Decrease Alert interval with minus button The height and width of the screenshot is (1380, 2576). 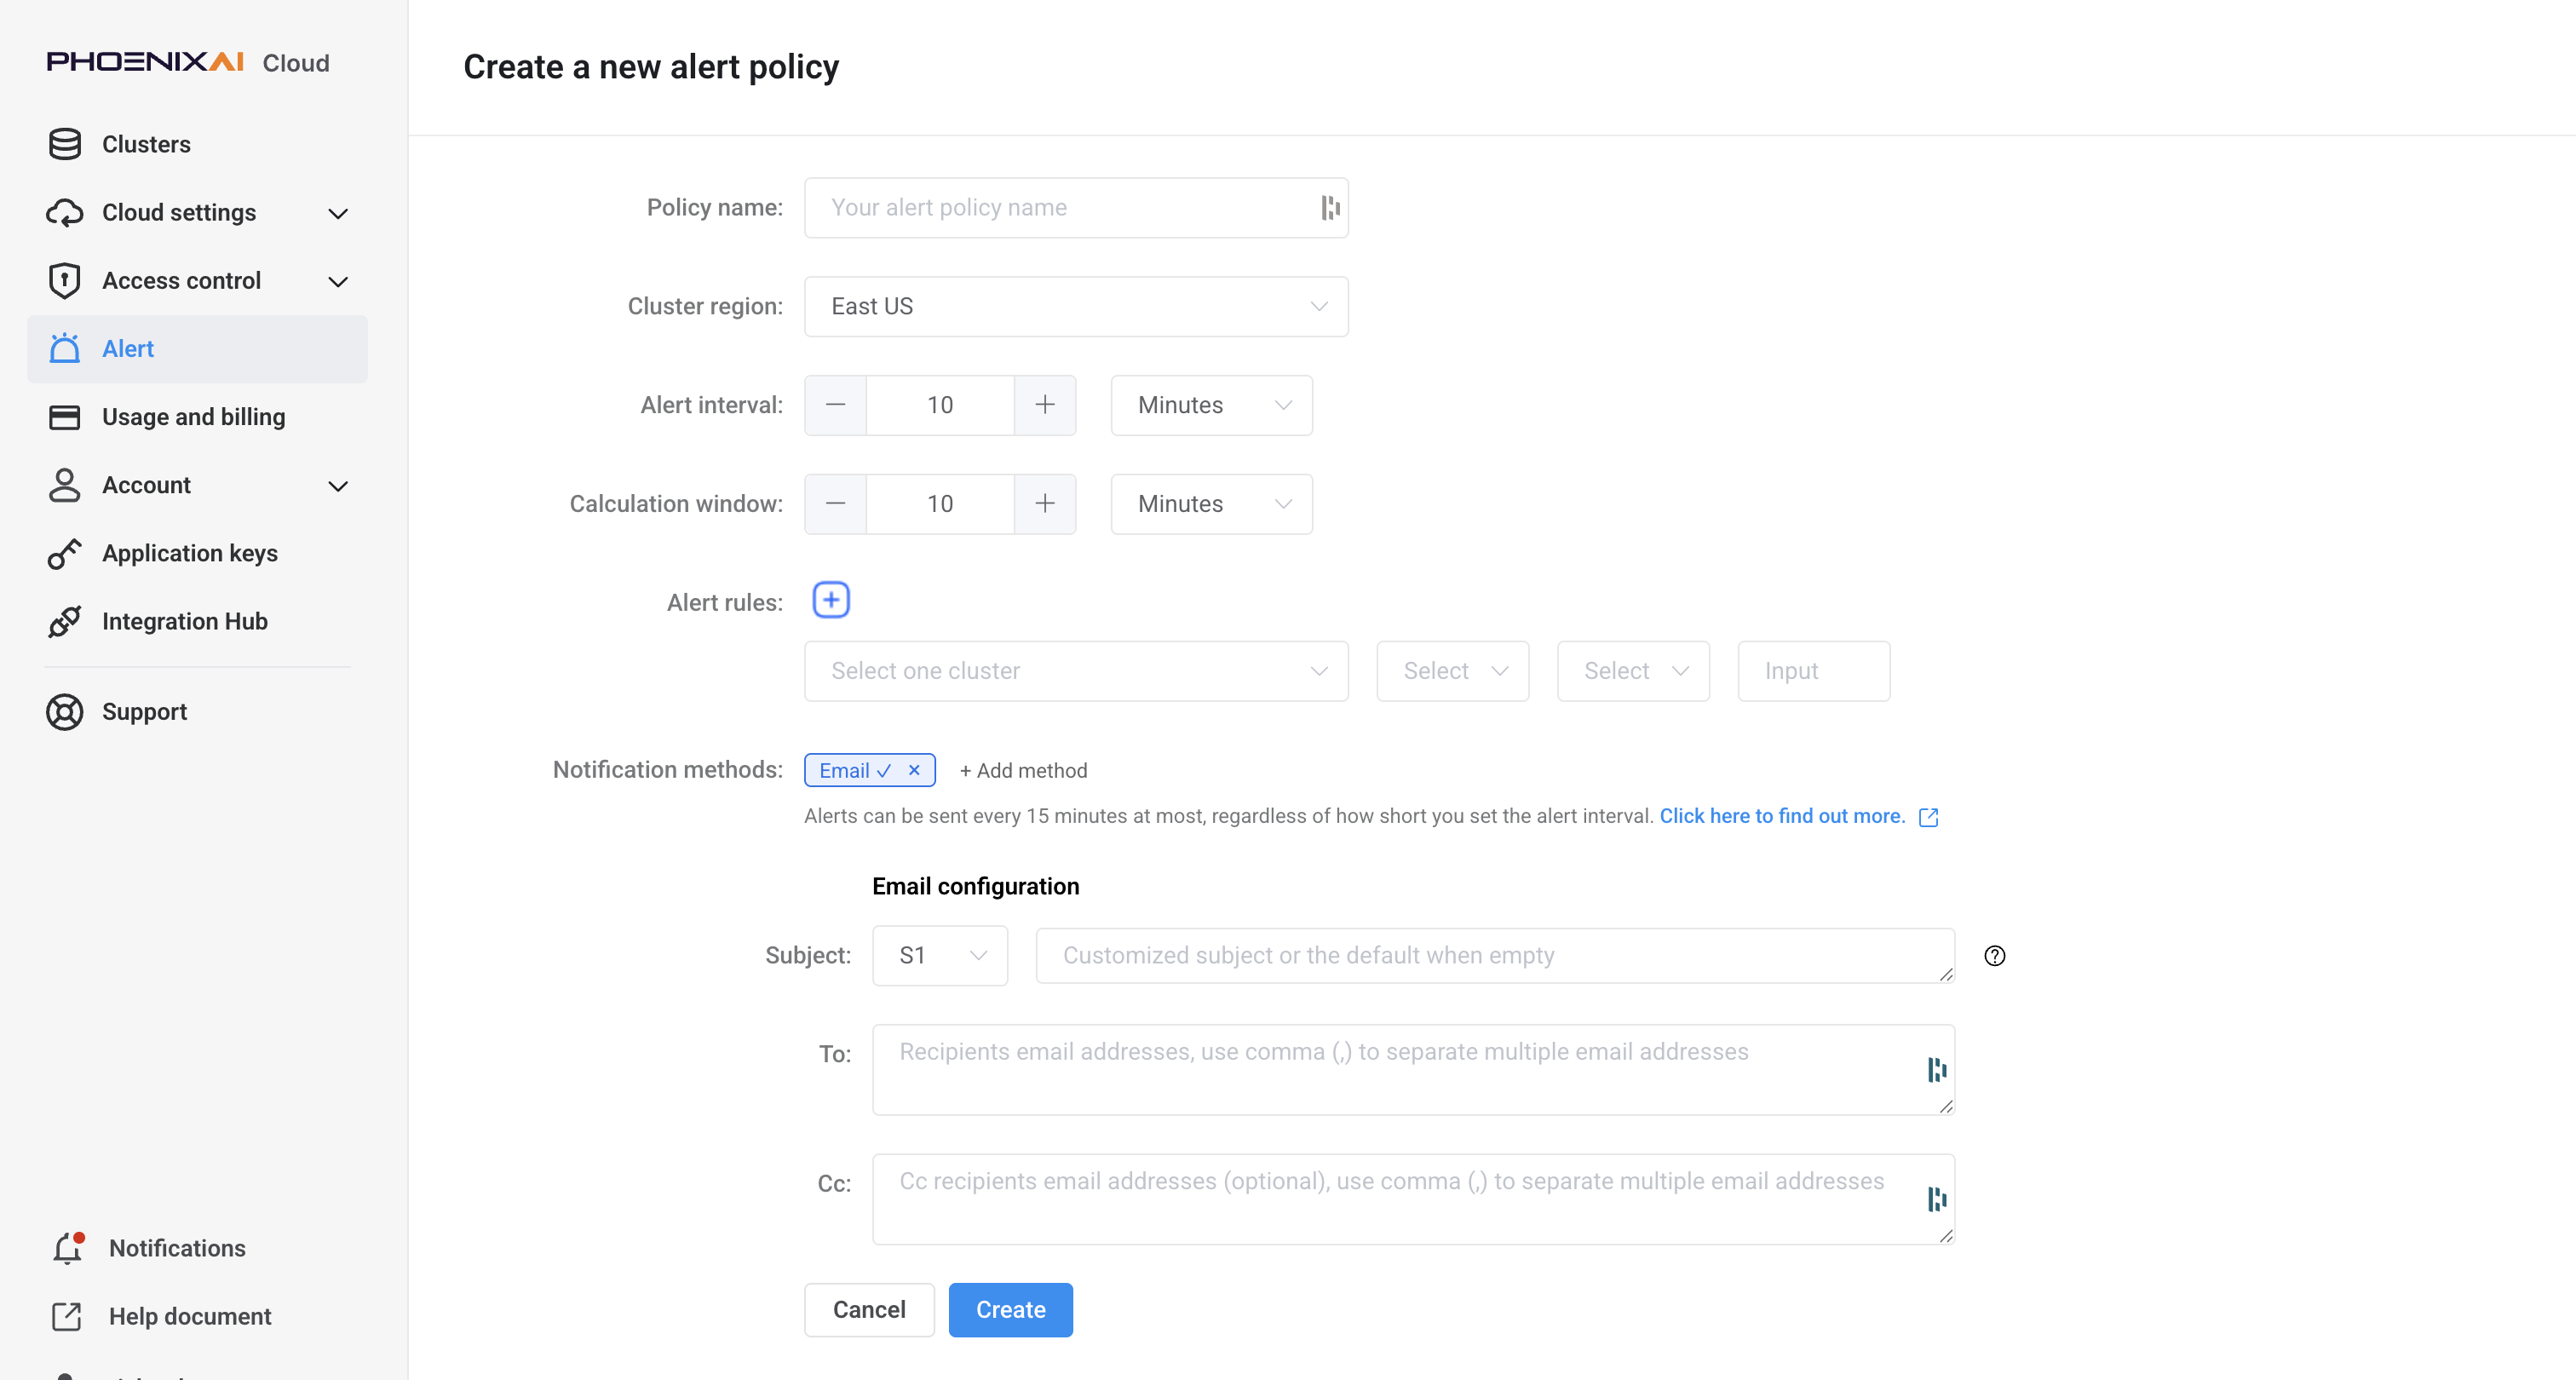[835, 404]
